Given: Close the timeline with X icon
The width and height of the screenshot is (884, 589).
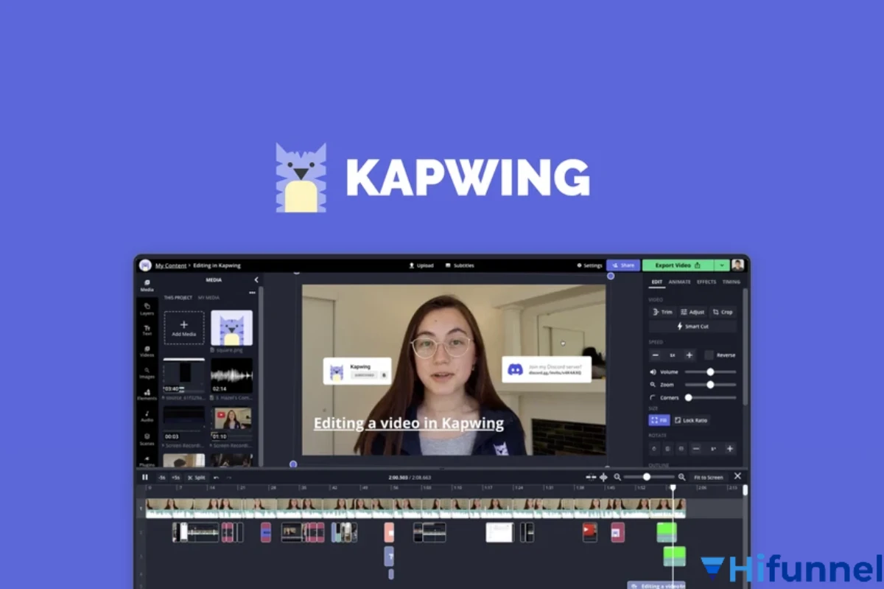Looking at the screenshot, I should pyautogui.click(x=737, y=476).
